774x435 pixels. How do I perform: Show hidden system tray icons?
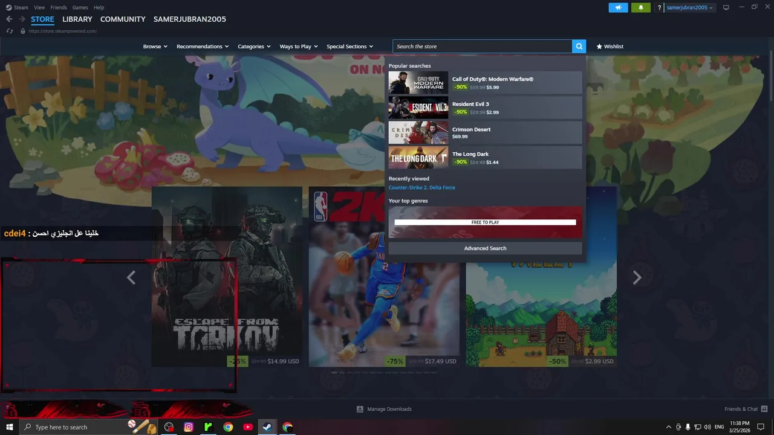[668, 427]
